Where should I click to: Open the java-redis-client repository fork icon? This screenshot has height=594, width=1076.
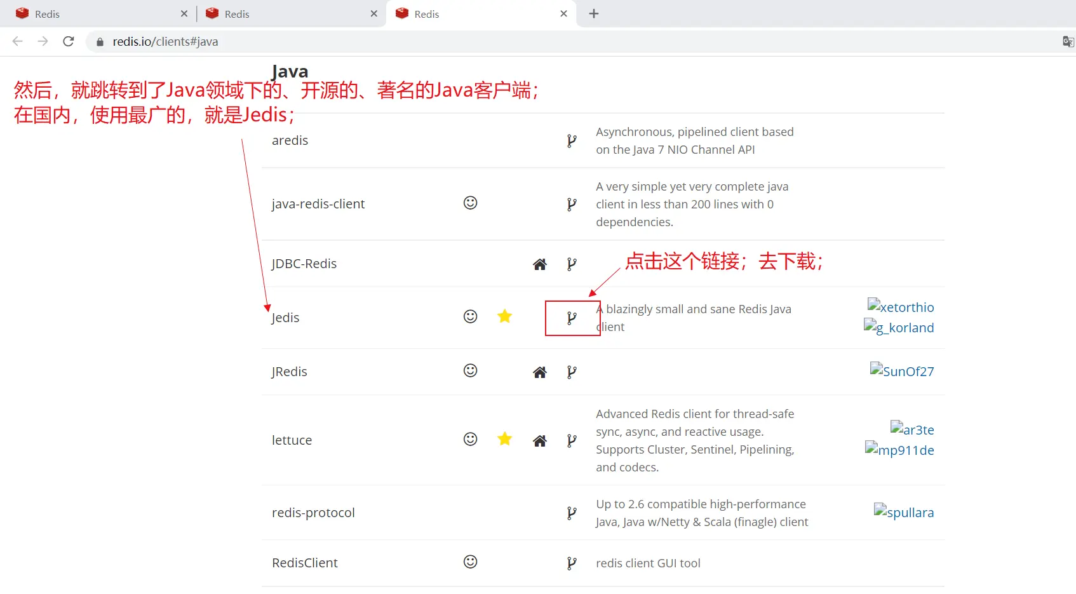572,204
